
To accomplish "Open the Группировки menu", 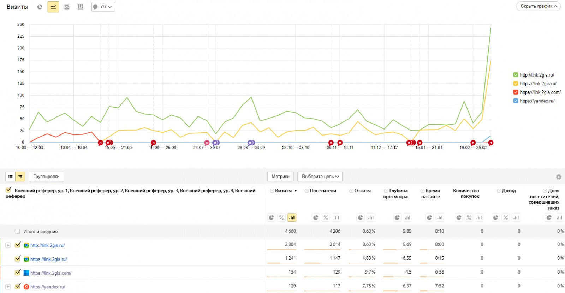I will click(x=46, y=177).
